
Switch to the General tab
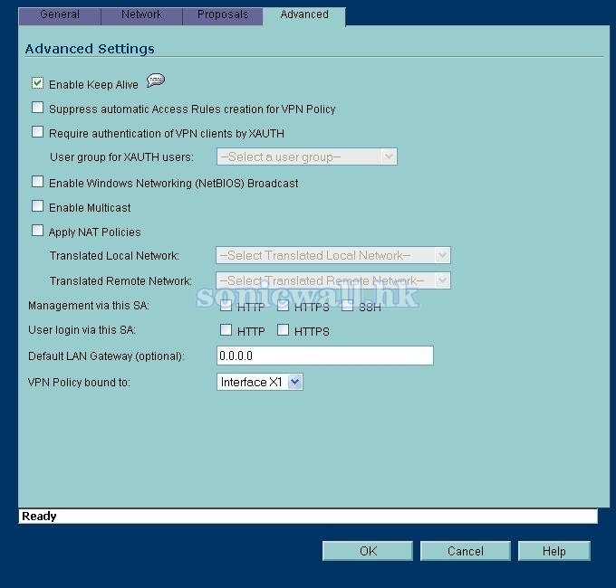point(60,14)
